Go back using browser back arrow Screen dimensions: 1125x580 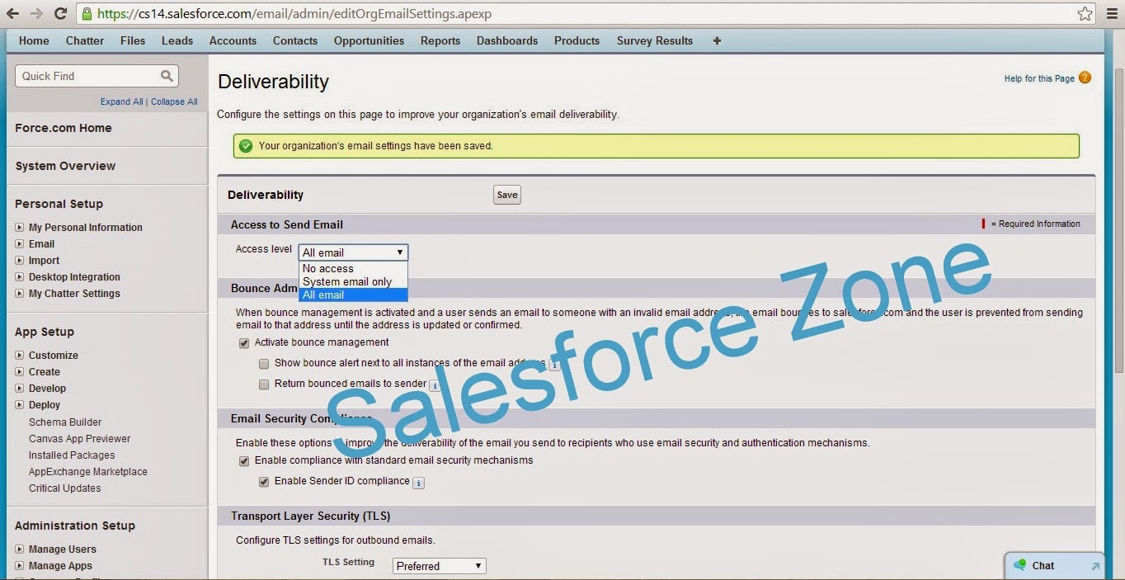pos(12,13)
